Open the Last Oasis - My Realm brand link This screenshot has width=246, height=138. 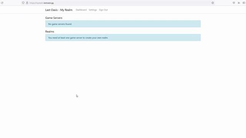[x=59, y=10]
